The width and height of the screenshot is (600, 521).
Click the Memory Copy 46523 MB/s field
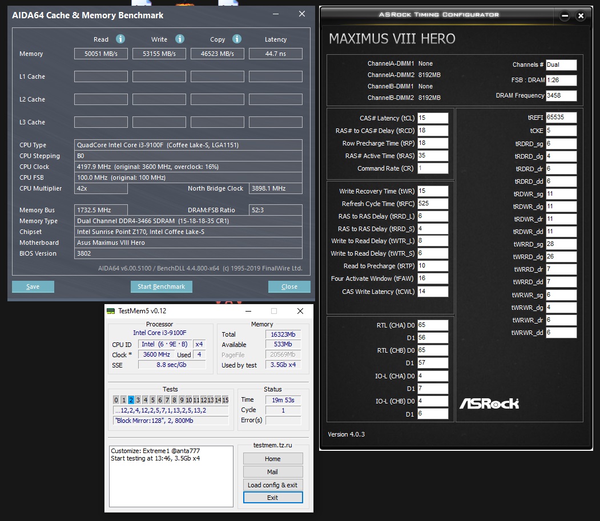[x=218, y=54]
